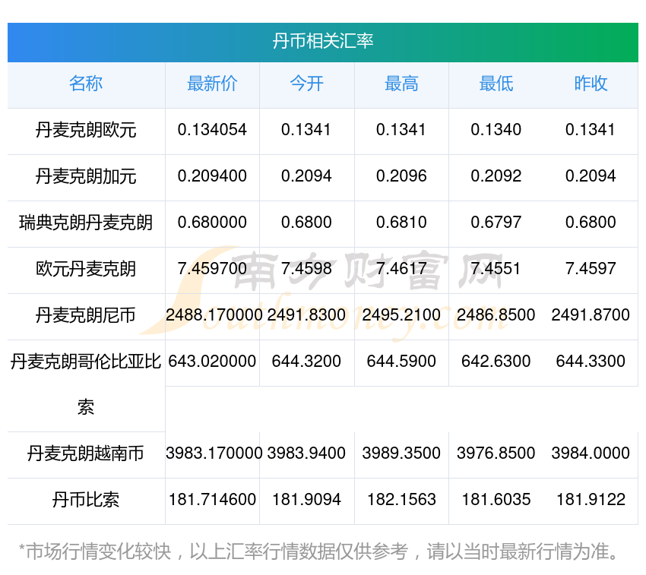
Task: Click previous close 181.9122
Action: point(591,500)
